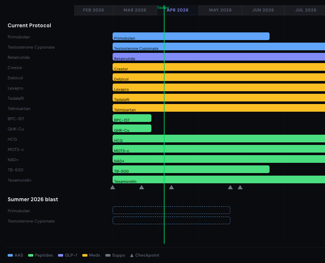Click the Checkpoint legend triangle icon
Image resolution: width=325 pixels, height=263 pixels.
132,255
